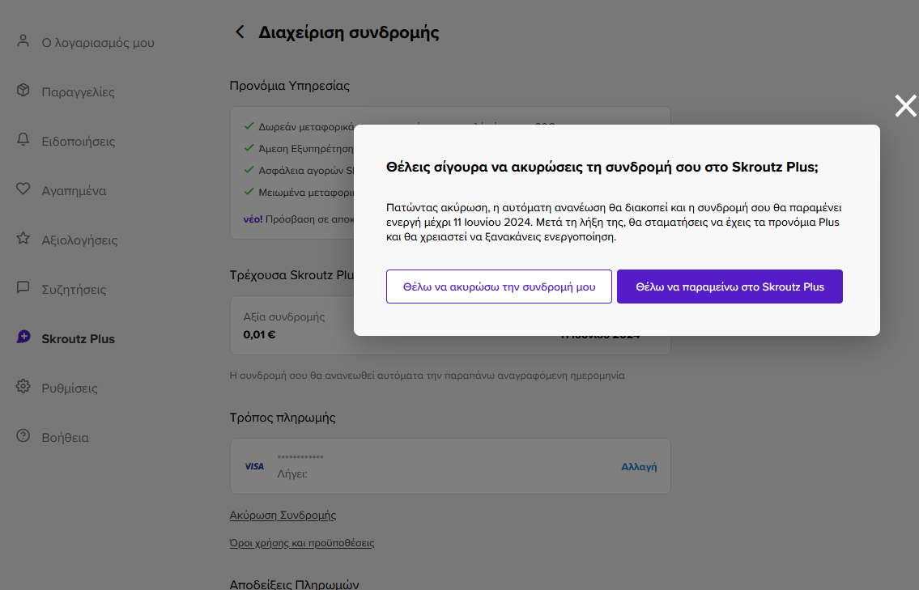Screen dimensions: 919x590
Task: Click the Μειωμένα μεταφορικά benefit line
Action: tap(299, 192)
